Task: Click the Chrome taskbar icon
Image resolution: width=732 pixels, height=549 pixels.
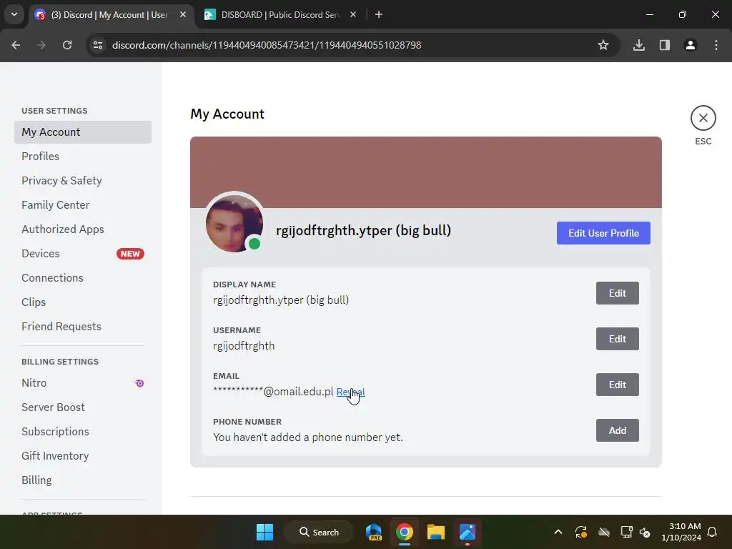Action: point(405,532)
